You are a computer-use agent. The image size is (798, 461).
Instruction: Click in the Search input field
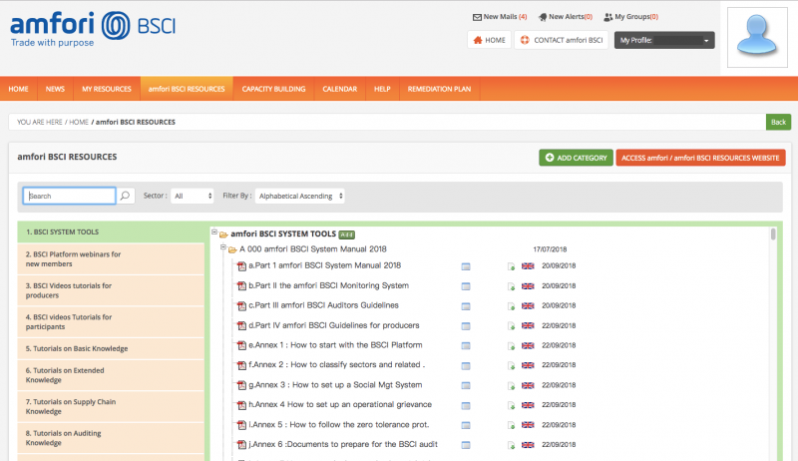[70, 197]
